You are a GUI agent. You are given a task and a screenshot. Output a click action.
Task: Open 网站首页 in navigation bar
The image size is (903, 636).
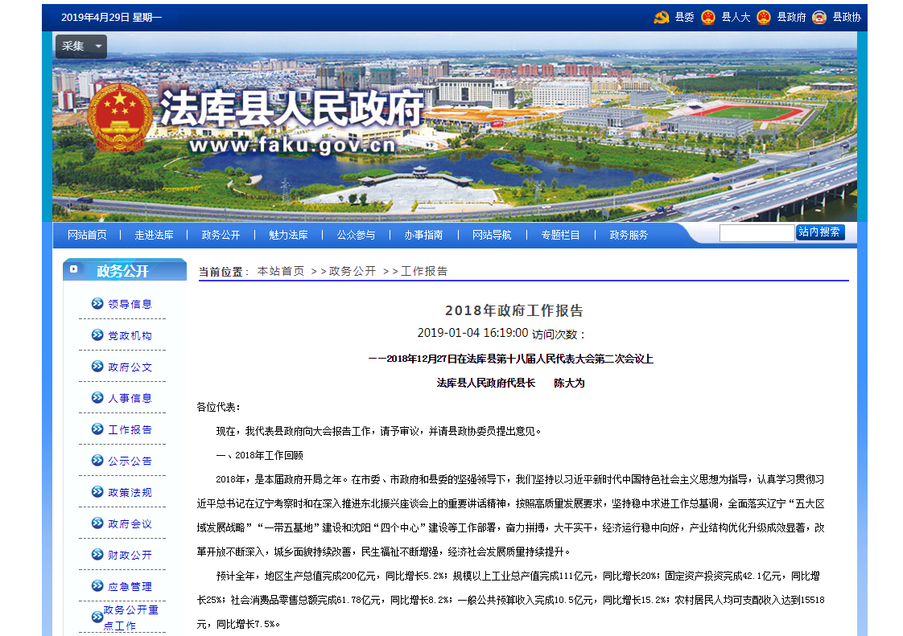pos(87,235)
